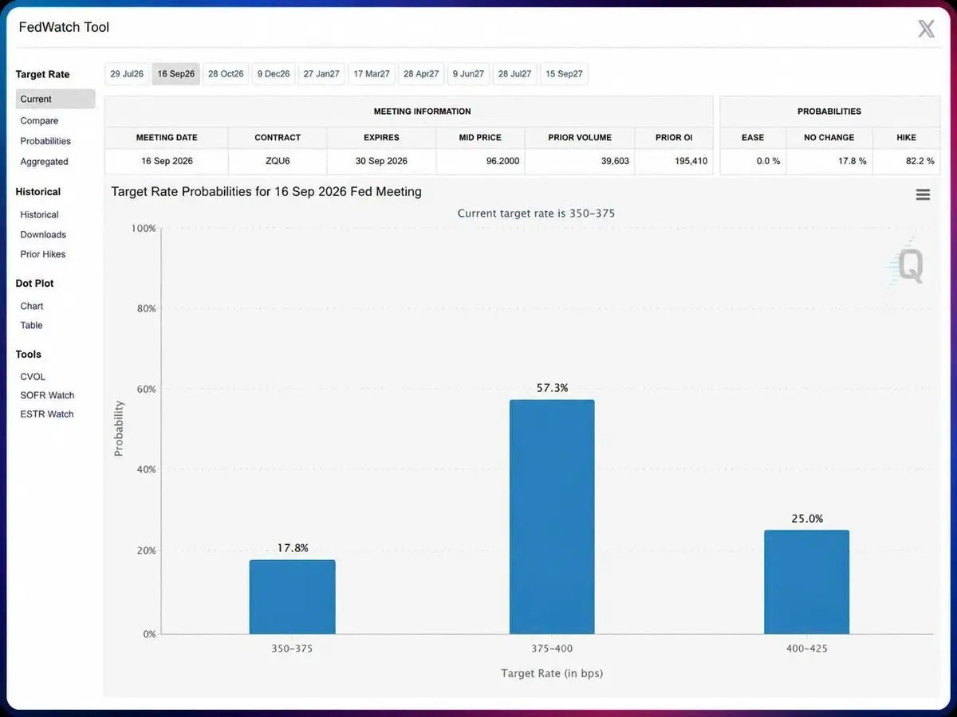Open the Prior Hikes sidebar link
The height and width of the screenshot is (717, 957).
[43, 255]
